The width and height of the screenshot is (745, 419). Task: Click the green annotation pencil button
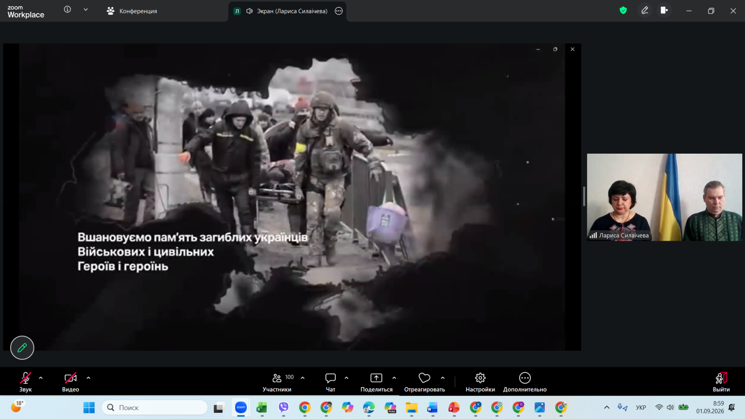[x=22, y=348]
